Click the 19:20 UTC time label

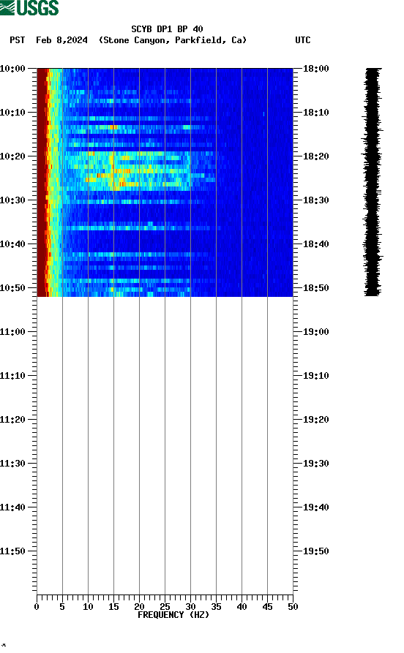point(316,420)
